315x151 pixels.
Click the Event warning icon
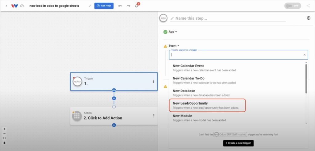click(x=165, y=46)
